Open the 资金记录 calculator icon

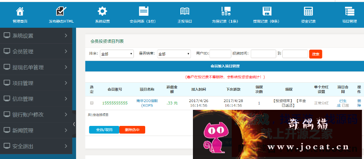pyautogui.click(x=308, y=11)
